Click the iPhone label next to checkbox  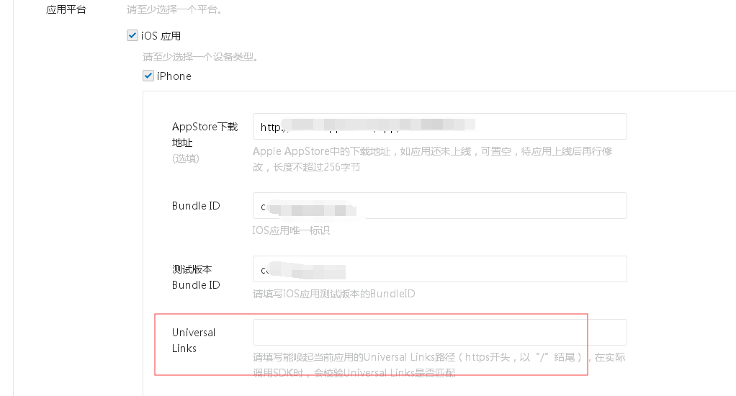pos(174,76)
